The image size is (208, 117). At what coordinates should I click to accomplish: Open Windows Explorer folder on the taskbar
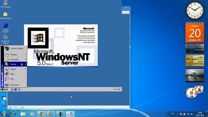pyautogui.click(x=23, y=114)
